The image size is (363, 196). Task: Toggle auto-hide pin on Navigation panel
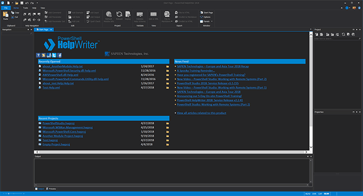[28, 30]
